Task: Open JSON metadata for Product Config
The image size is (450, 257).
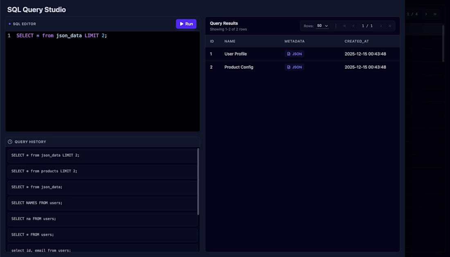Action: point(294,67)
